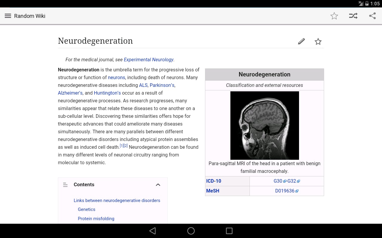Viewport: 382px width, 238px height.
Task: Jump to Links between neurodegenerative disorders
Action: [x=117, y=201]
